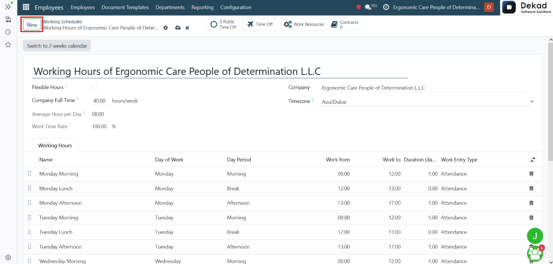The image size is (553, 264).
Task: Open the Departments menu
Action: click(170, 7)
